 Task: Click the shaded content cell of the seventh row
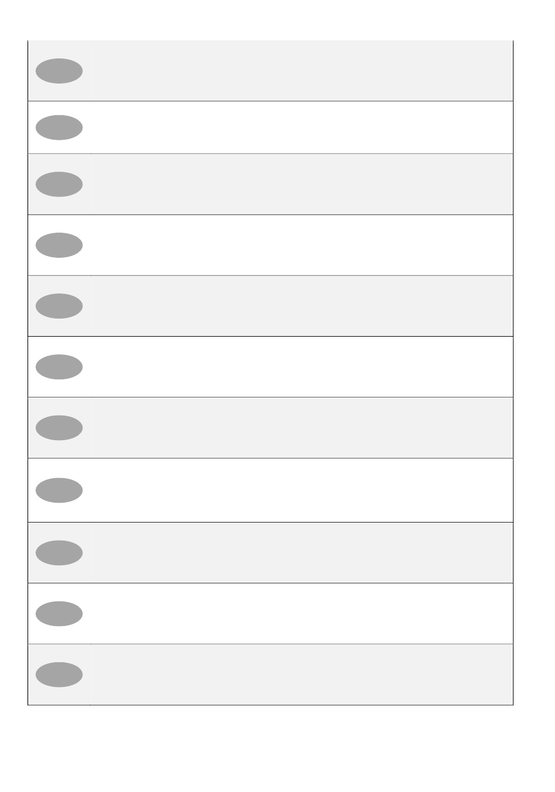pyautogui.click(x=301, y=428)
